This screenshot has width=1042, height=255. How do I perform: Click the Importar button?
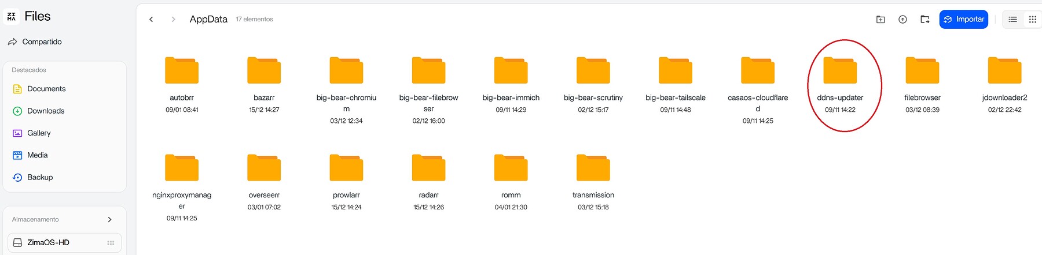pyautogui.click(x=963, y=19)
